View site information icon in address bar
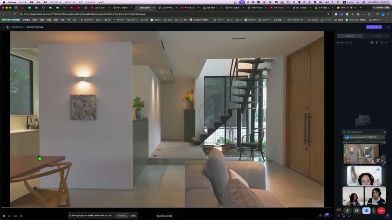 21,14
